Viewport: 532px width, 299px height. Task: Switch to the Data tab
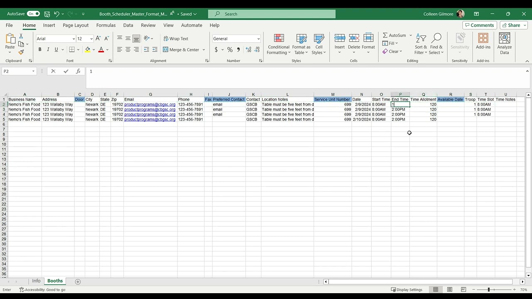[128, 25]
